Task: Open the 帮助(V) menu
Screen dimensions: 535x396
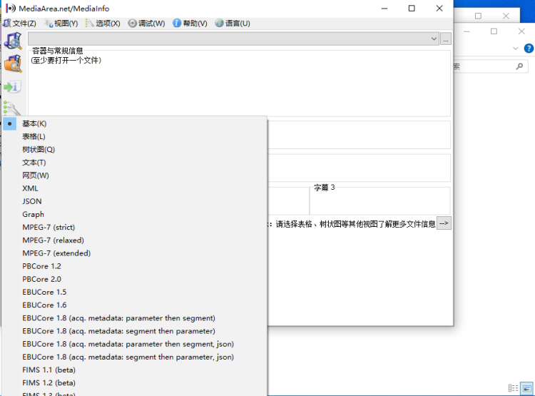Action: click(190, 24)
